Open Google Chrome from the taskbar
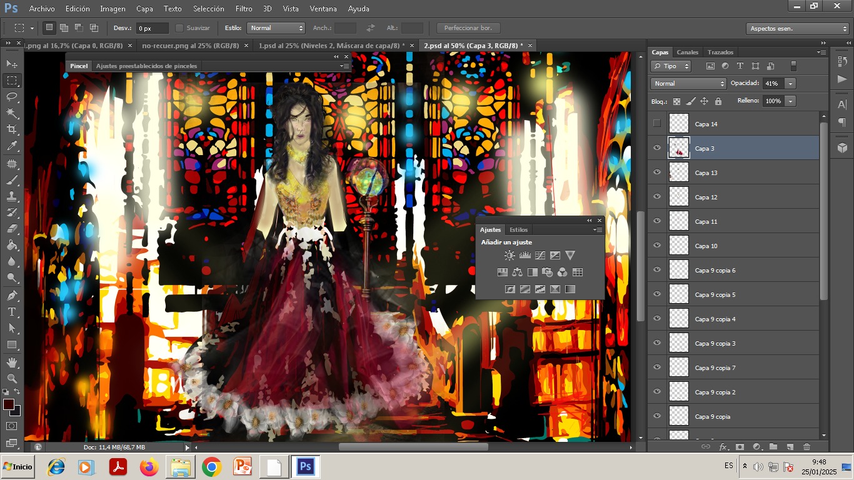The height and width of the screenshot is (480, 854). (x=212, y=467)
